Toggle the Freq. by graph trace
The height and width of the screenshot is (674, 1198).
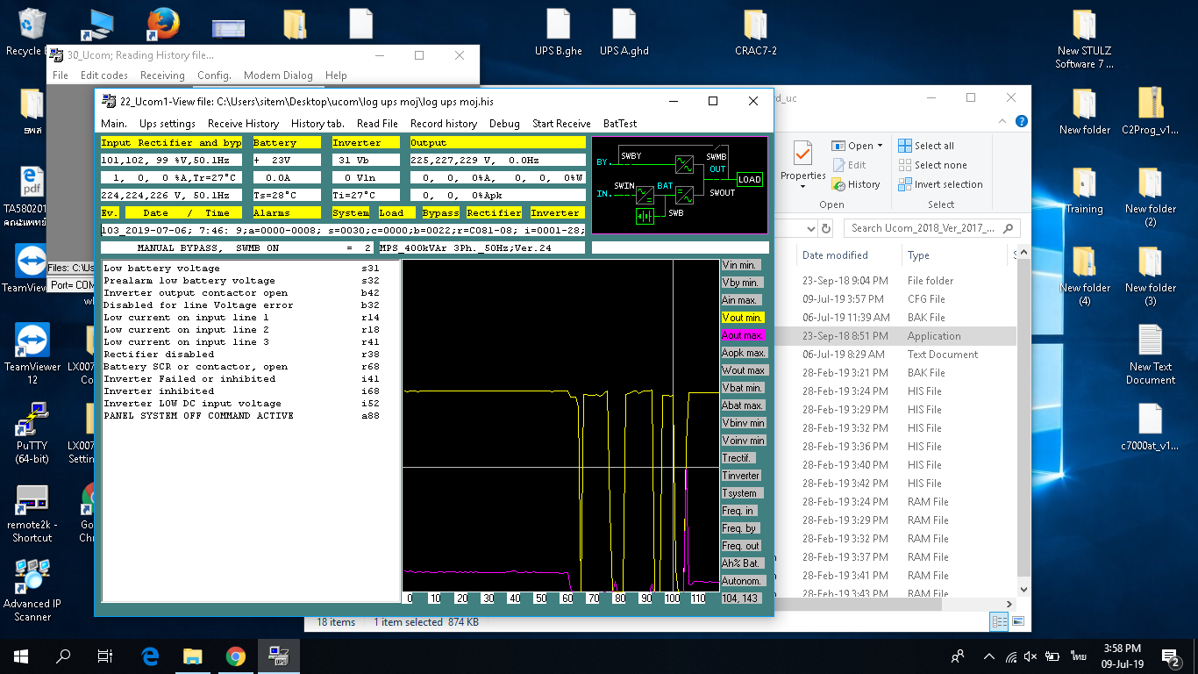(x=739, y=528)
